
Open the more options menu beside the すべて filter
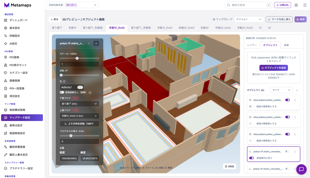[297, 90]
